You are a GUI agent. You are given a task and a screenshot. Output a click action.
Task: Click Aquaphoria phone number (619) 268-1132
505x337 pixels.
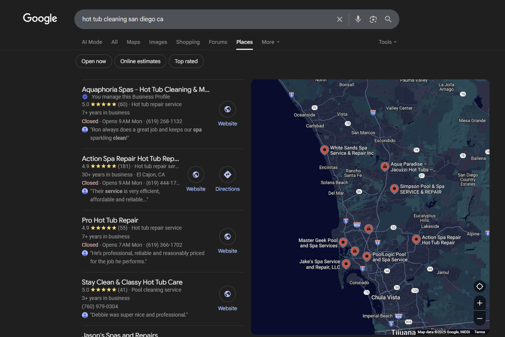[x=164, y=121]
